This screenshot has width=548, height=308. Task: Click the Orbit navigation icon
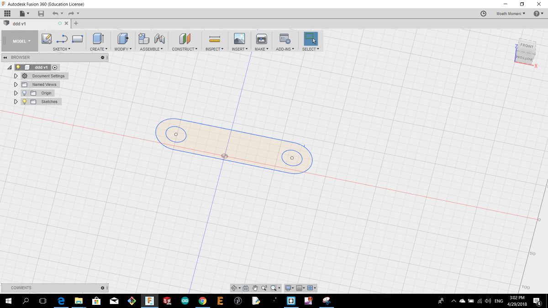pos(234,288)
